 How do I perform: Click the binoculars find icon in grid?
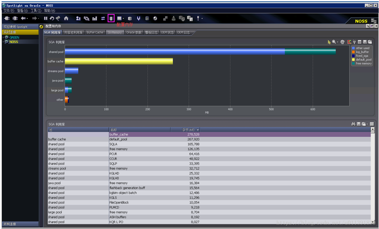click(353, 124)
